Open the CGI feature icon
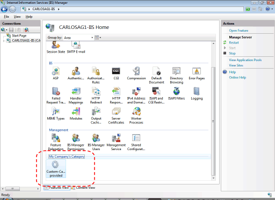Image resolution: width=275 pixels, height=200 pixels. coord(116,73)
